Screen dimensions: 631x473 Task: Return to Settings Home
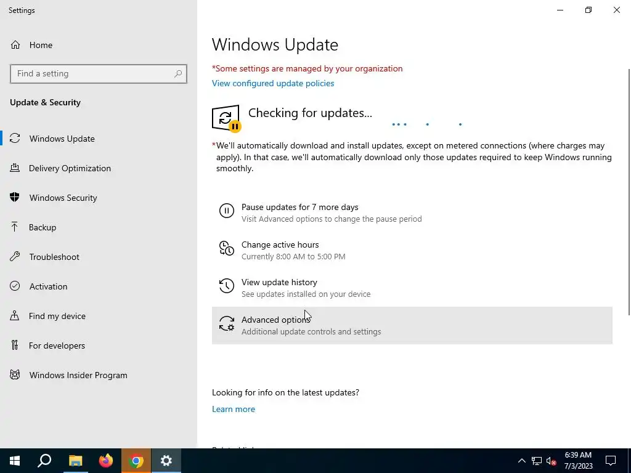[99, 44]
